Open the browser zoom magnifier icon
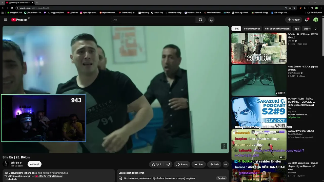Image resolution: width=324 pixels, height=182 pixels. (x=286, y=8)
